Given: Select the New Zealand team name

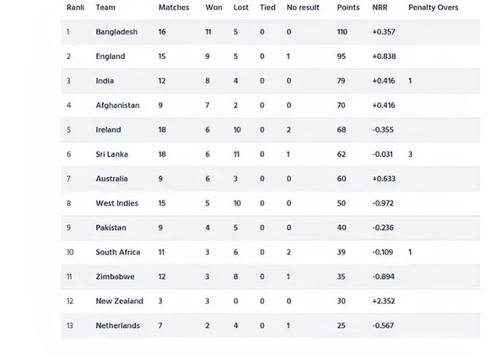Looking at the screenshot, I should [120, 301].
